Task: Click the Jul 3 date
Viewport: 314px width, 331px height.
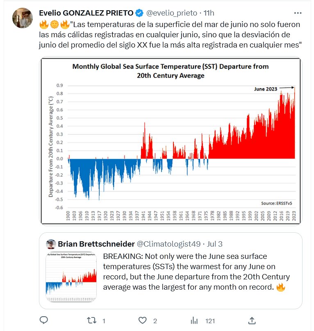Action: coord(215,244)
